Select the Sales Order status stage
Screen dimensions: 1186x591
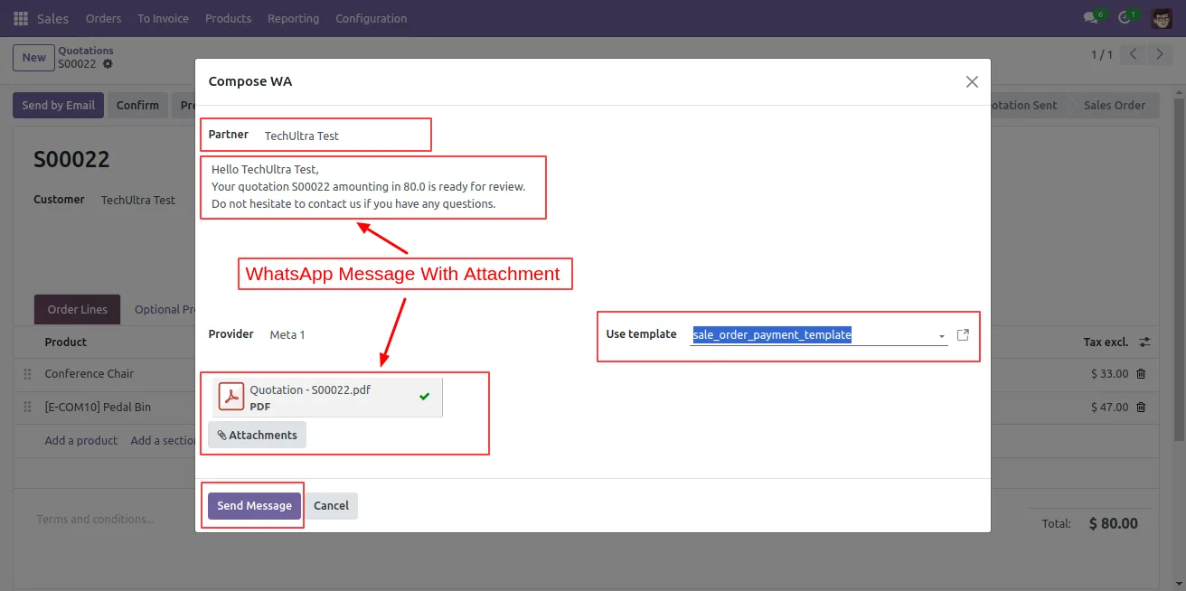click(x=1114, y=105)
